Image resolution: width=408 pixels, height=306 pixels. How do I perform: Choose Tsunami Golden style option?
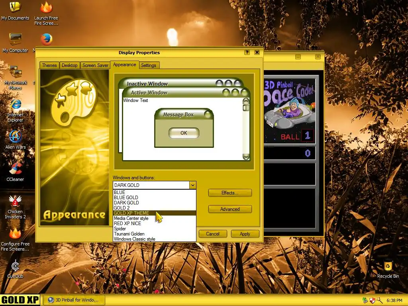coord(154,234)
